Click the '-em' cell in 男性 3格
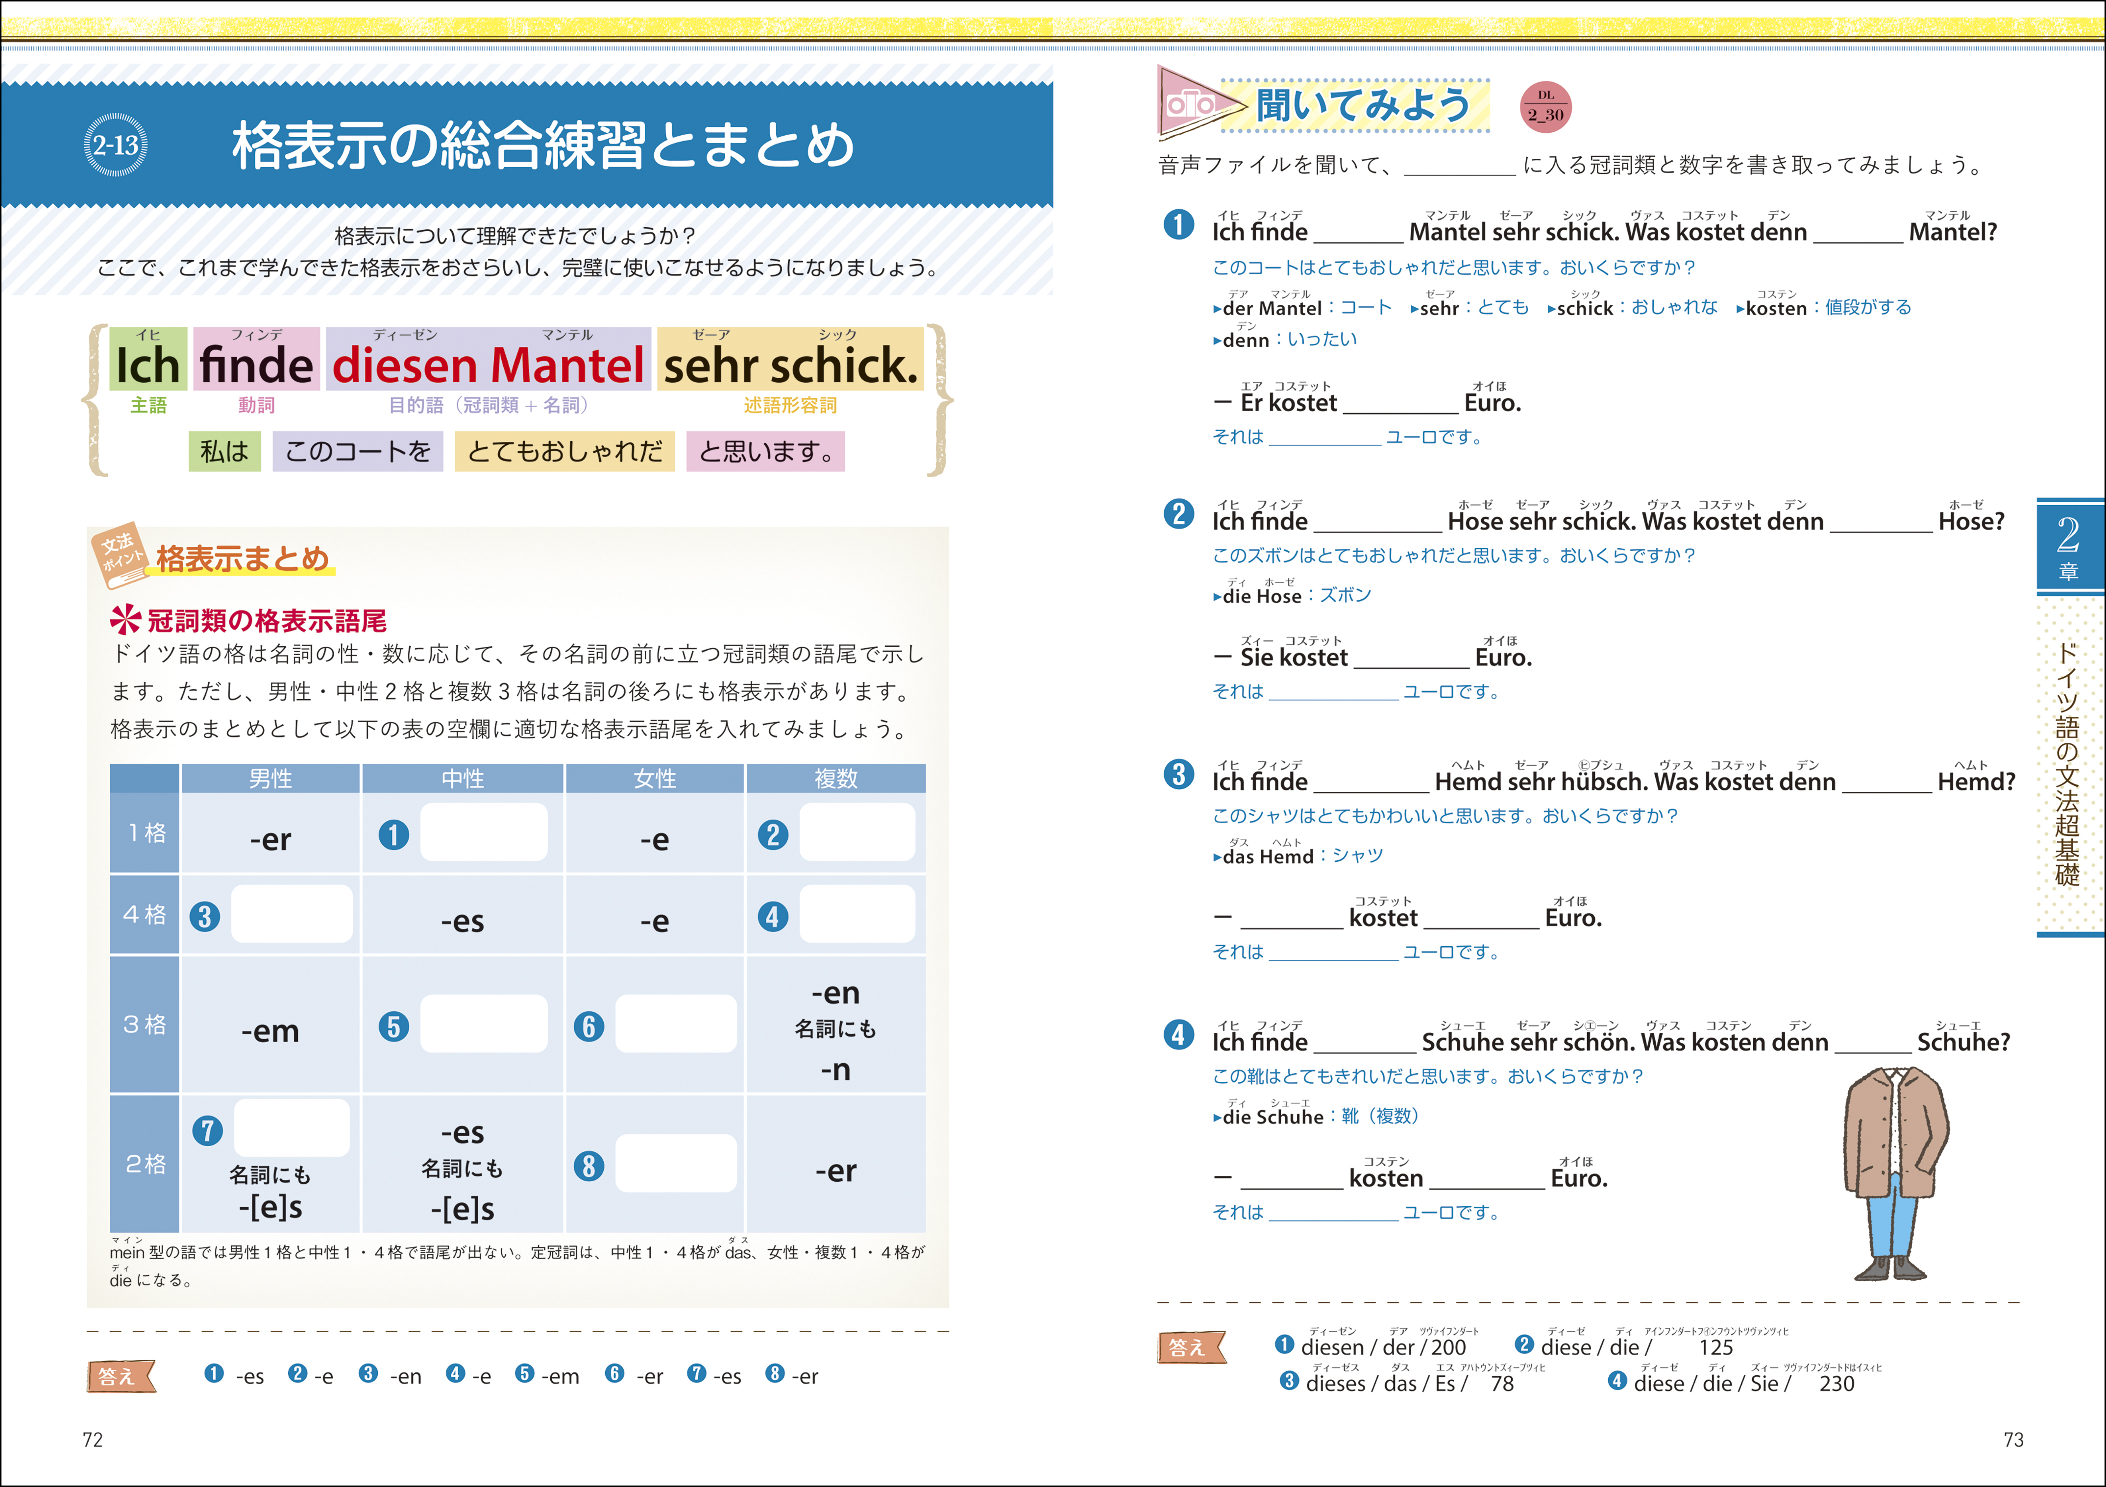The height and width of the screenshot is (1487, 2106). (270, 1024)
